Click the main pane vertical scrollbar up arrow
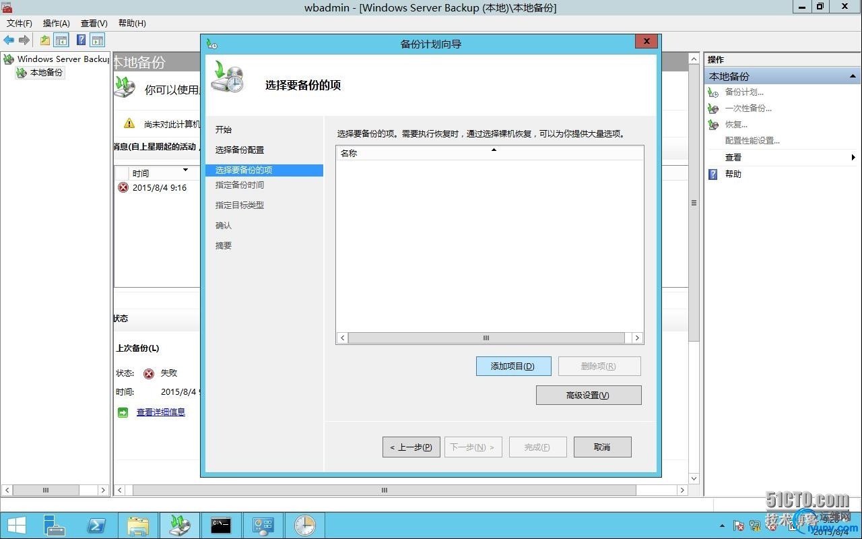 point(694,59)
